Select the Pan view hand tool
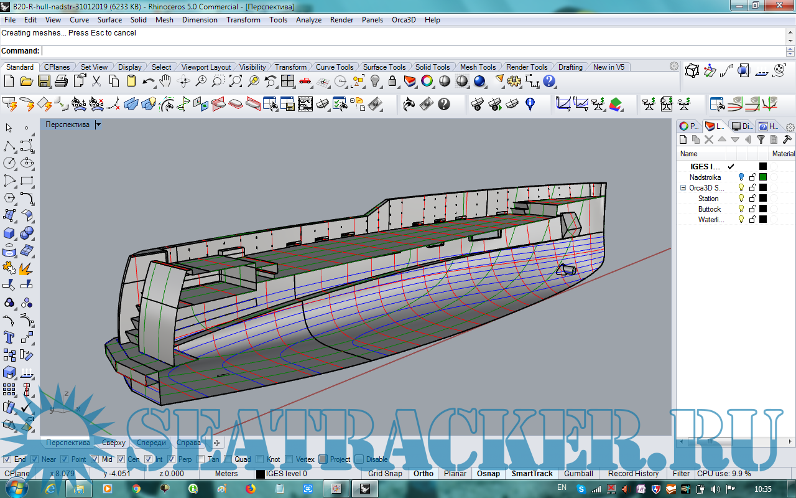Image resolution: width=796 pixels, height=498 pixels. click(x=165, y=82)
